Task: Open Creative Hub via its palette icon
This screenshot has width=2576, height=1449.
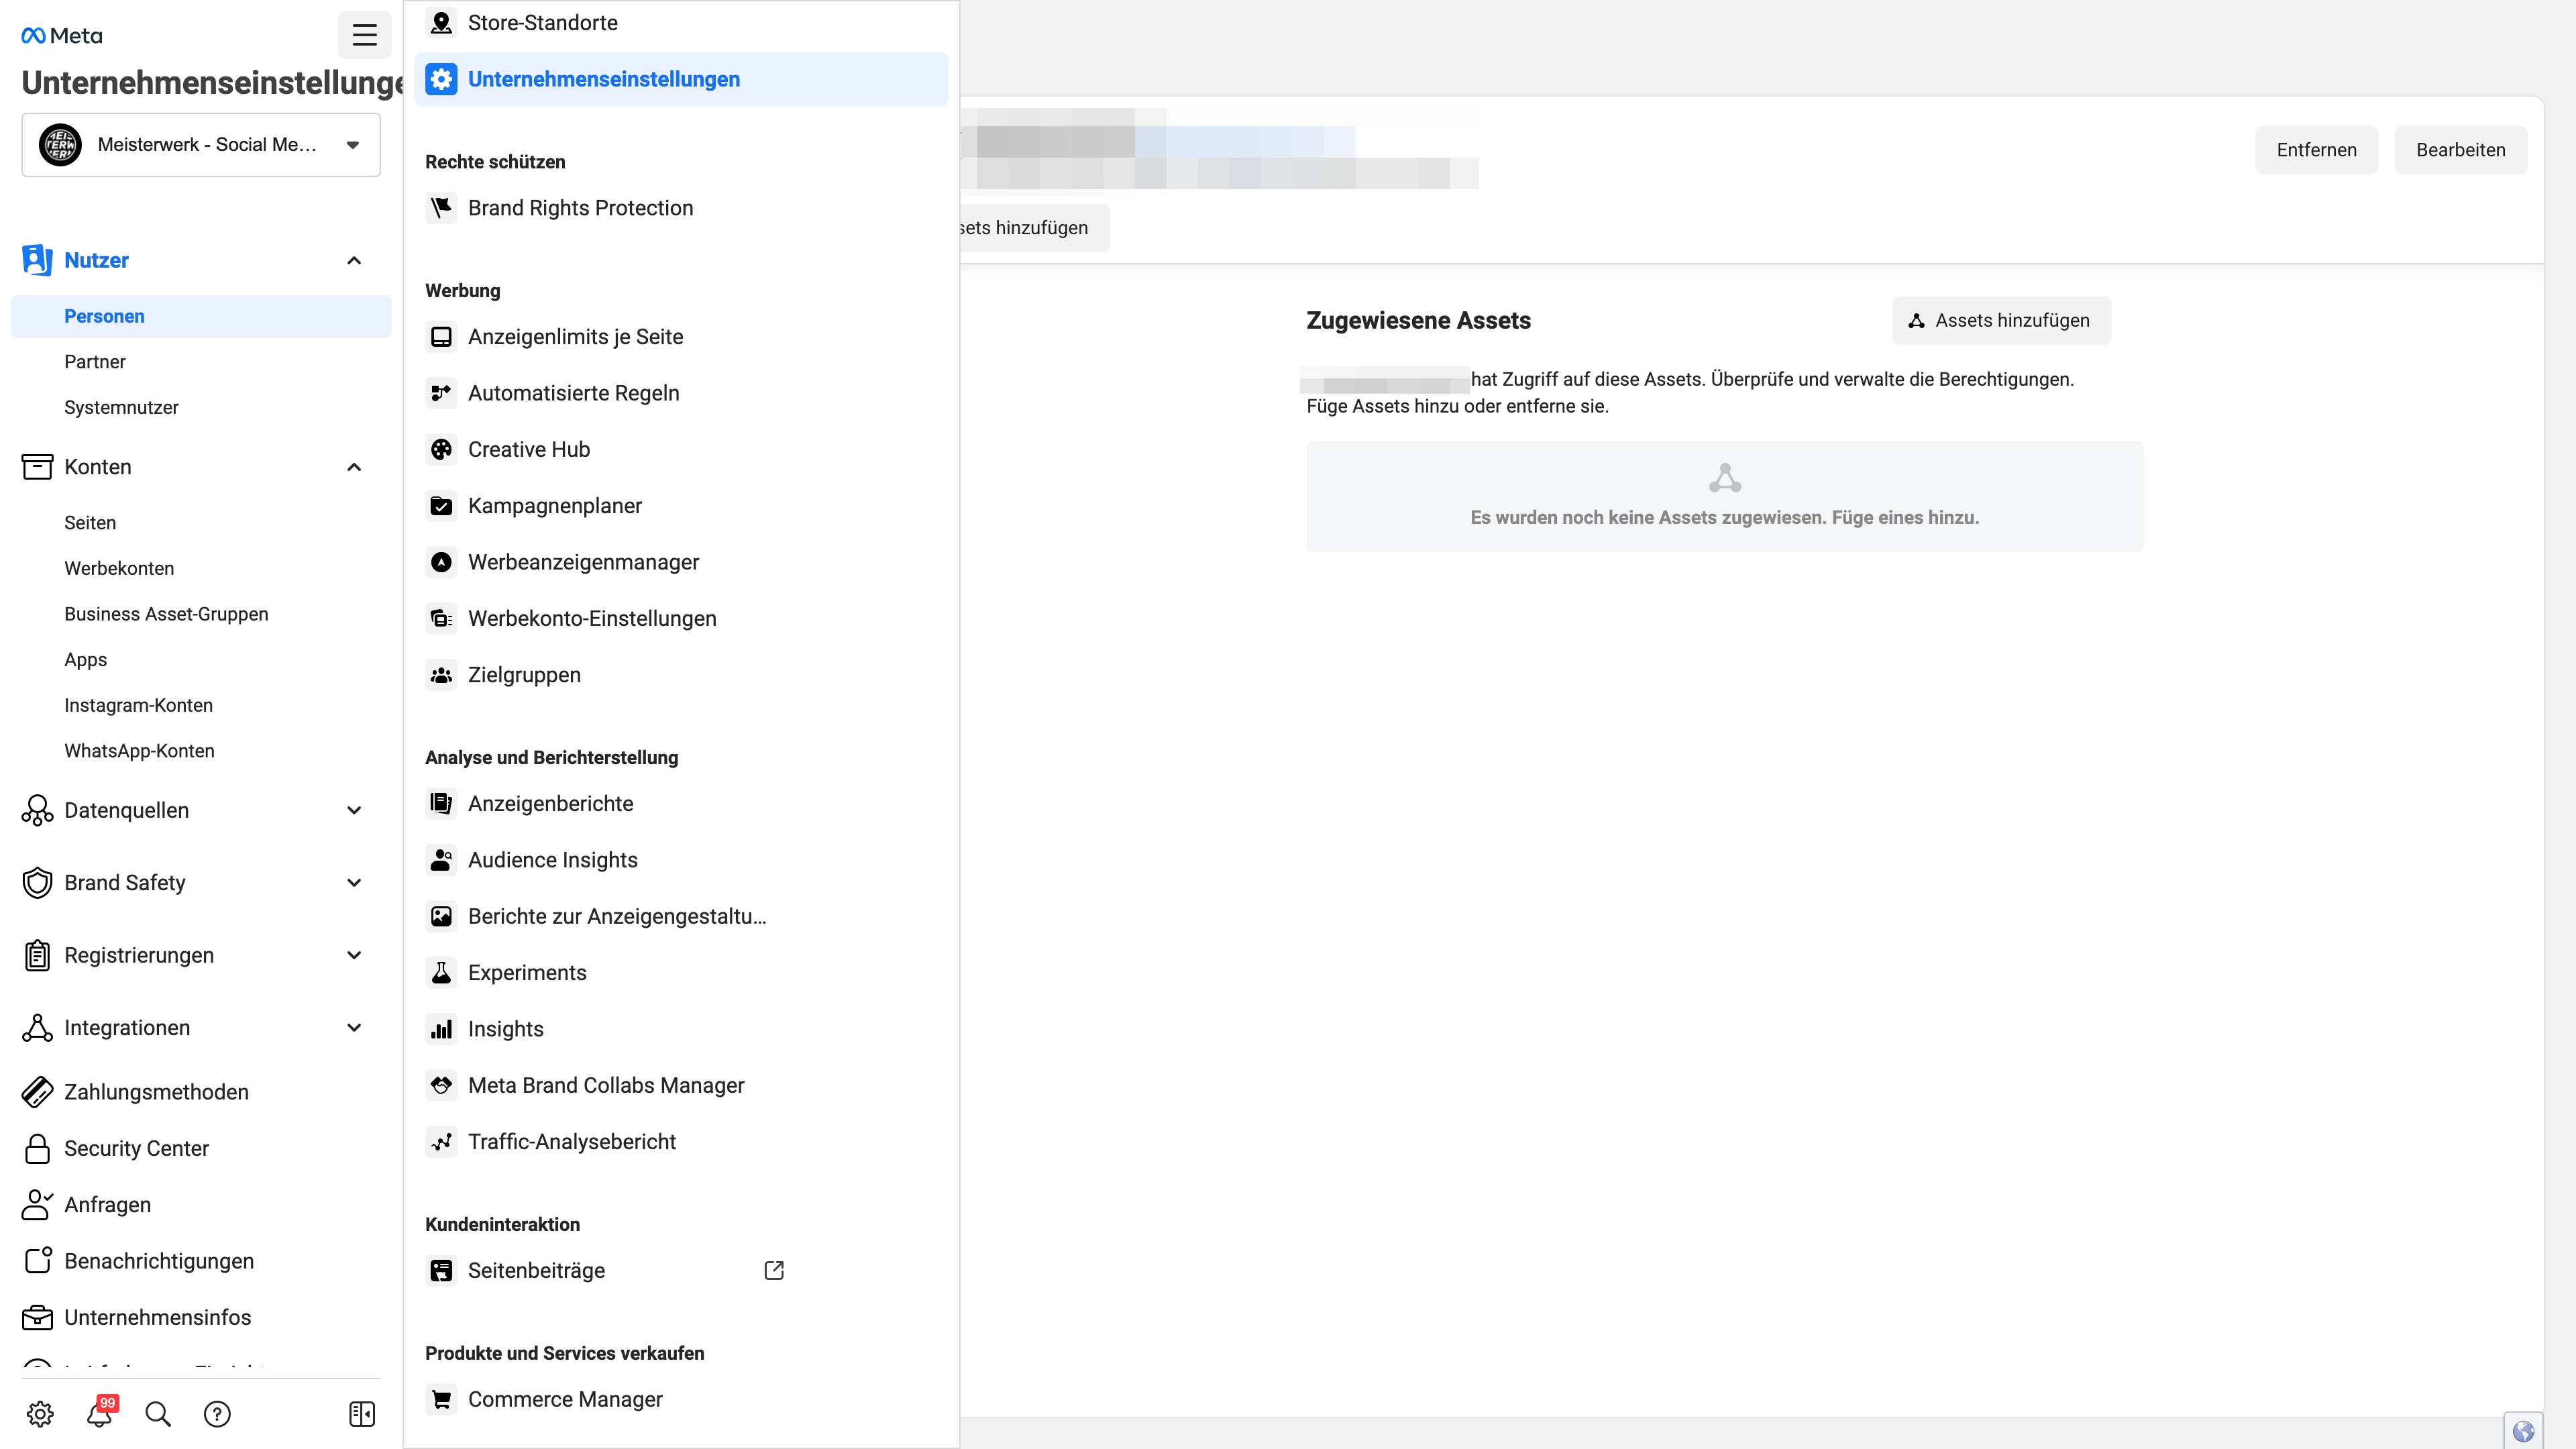Action: tap(441, 449)
